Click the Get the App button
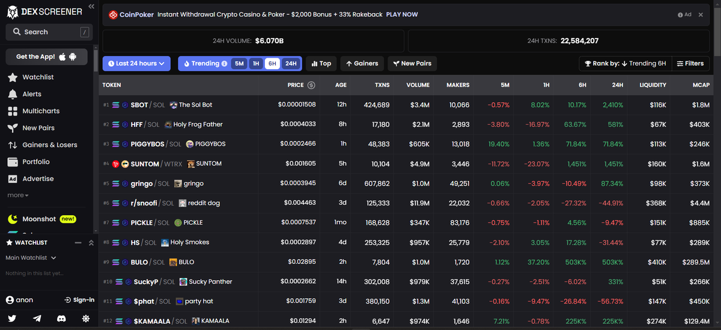The width and height of the screenshot is (721, 330). coord(46,57)
